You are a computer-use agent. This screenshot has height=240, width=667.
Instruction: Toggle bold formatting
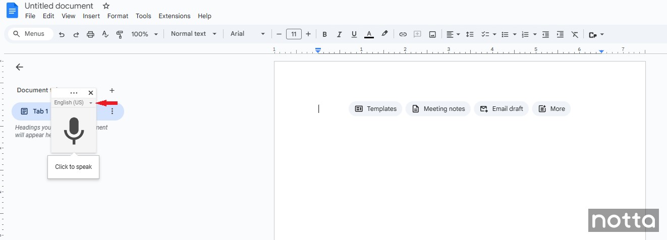[324, 34]
